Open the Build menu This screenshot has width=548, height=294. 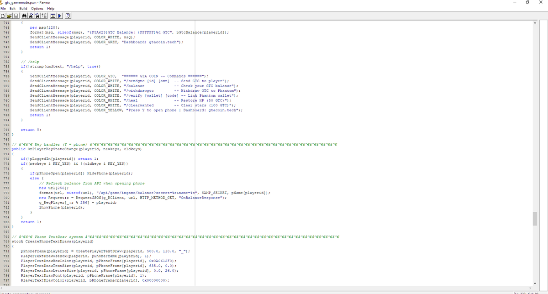tap(23, 9)
